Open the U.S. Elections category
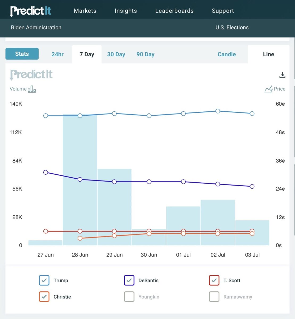Screen dimensions: 295x319 (232, 27)
